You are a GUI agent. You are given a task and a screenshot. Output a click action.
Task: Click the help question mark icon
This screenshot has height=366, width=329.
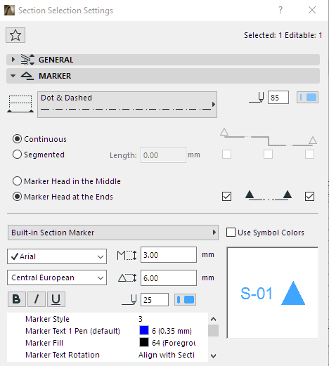(280, 10)
